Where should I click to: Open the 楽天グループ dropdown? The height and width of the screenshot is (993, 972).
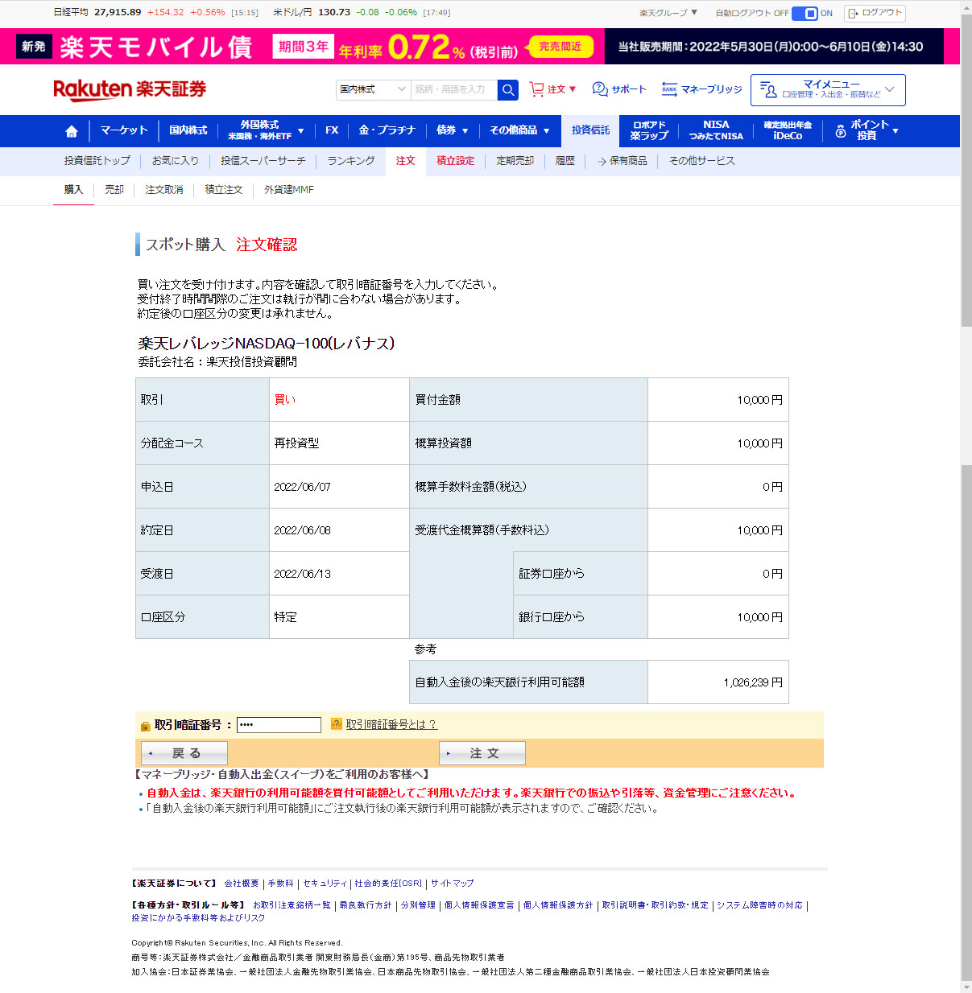668,13
